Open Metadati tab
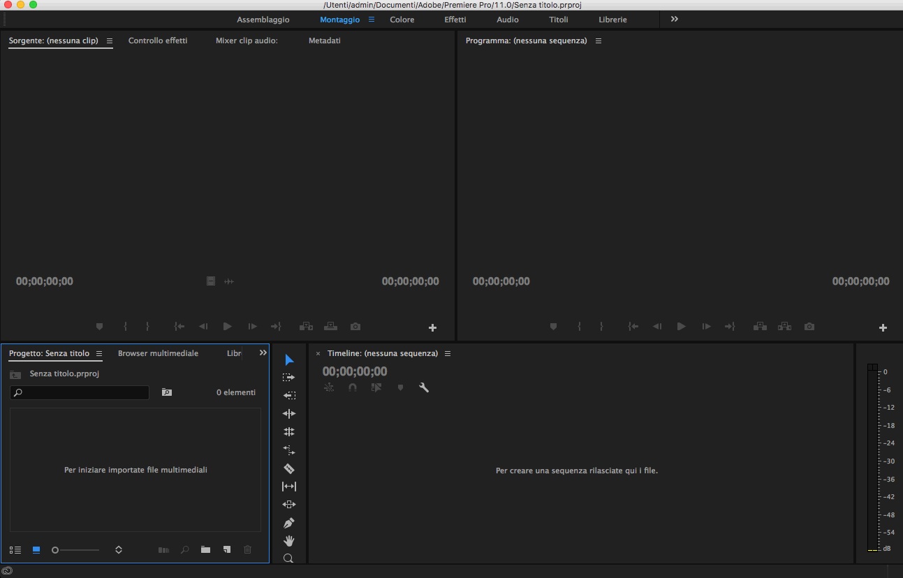The image size is (903, 578). (325, 40)
